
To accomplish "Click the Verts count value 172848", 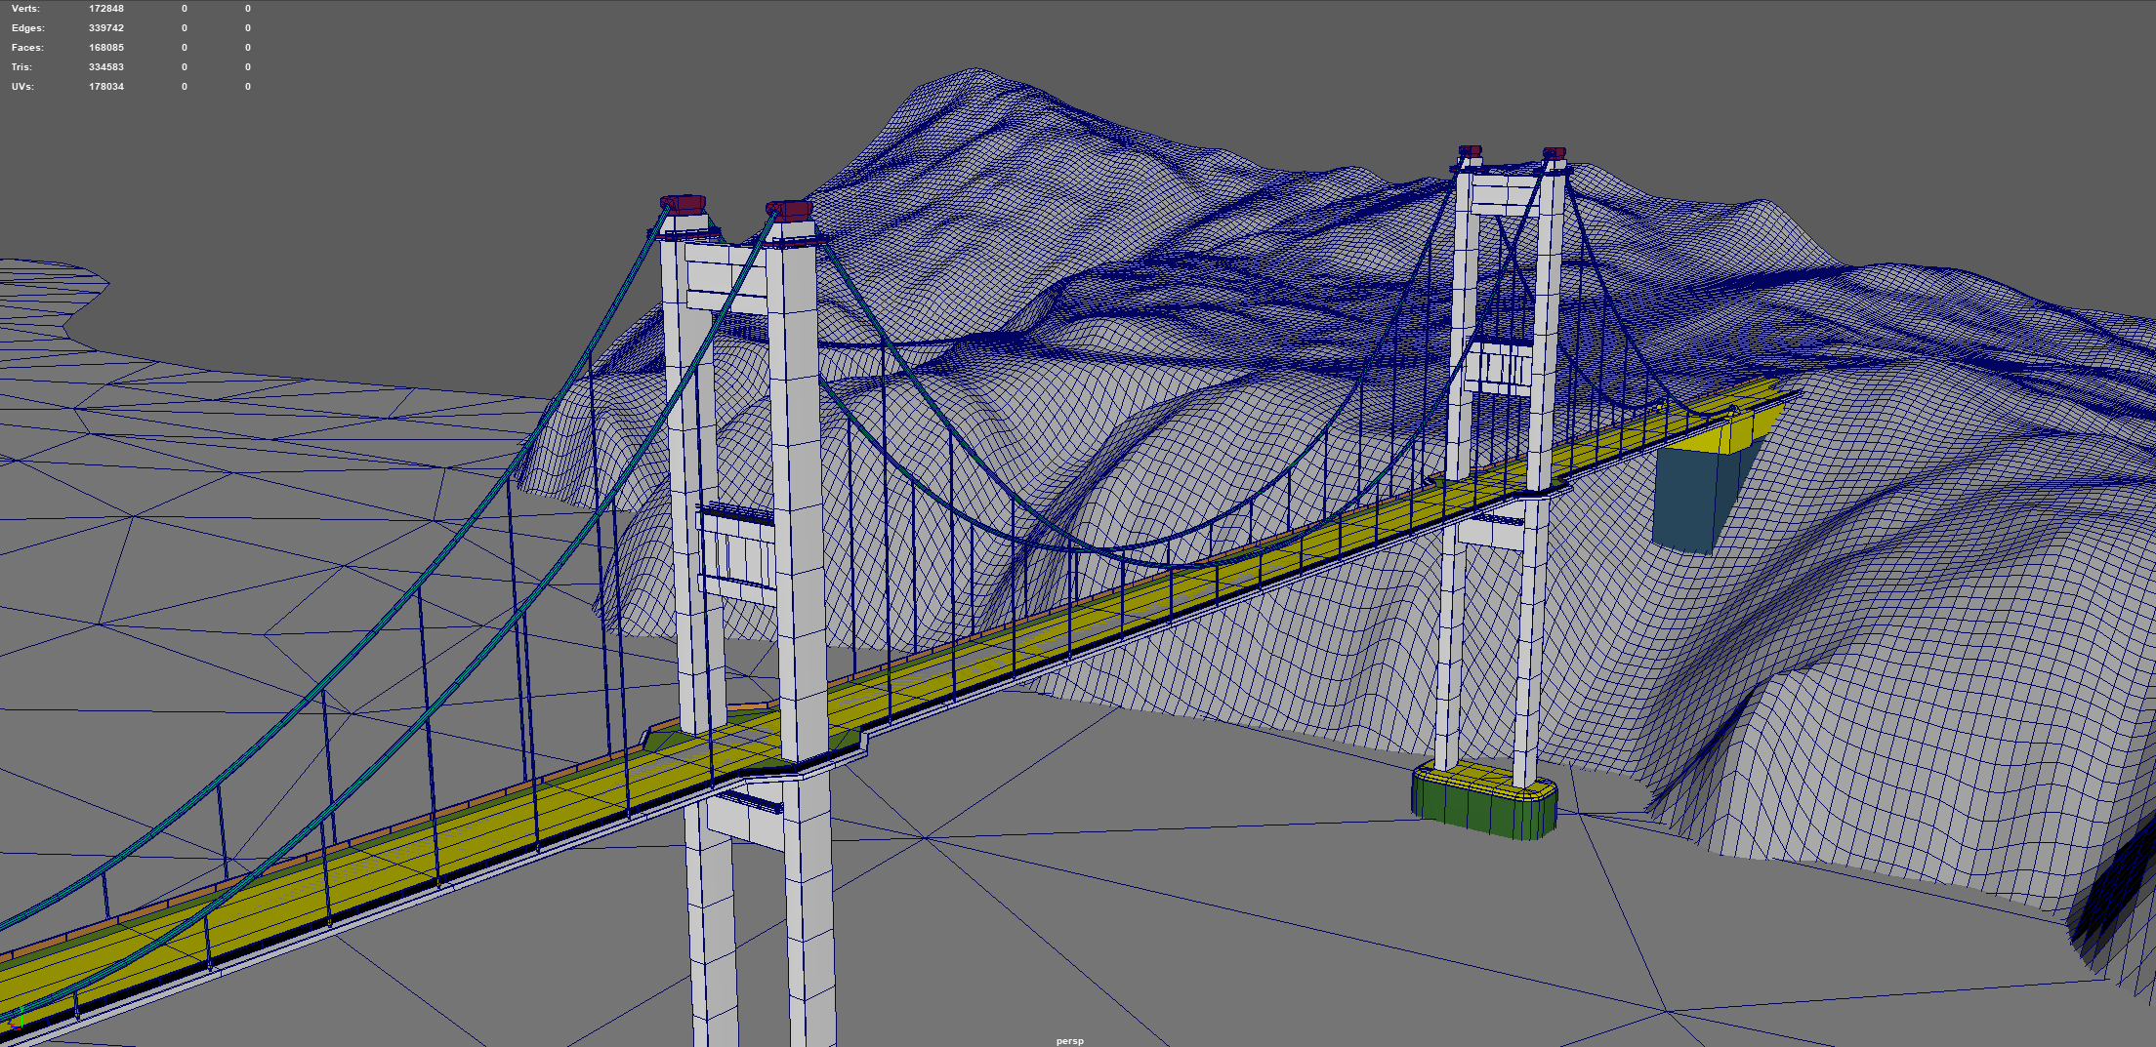I will [106, 9].
